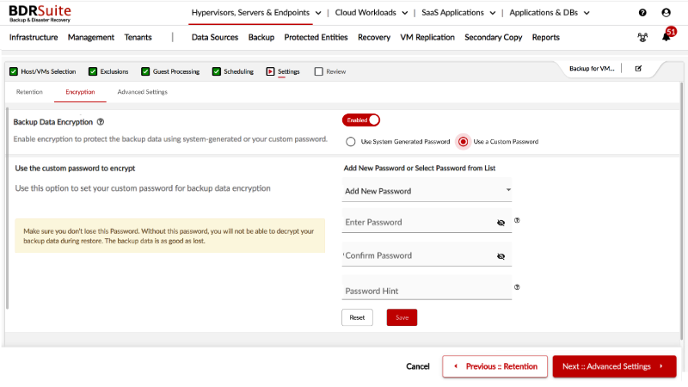The width and height of the screenshot is (688, 387).
Task: Switch to the Advanced Settings tab
Action: (x=142, y=92)
